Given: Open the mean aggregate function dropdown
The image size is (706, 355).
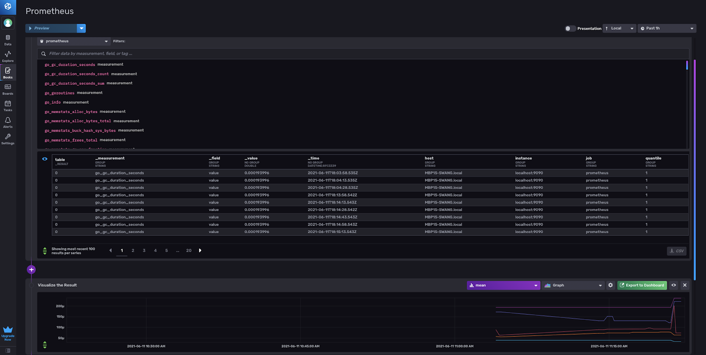Looking at the screenshot, I should (503, 285).
